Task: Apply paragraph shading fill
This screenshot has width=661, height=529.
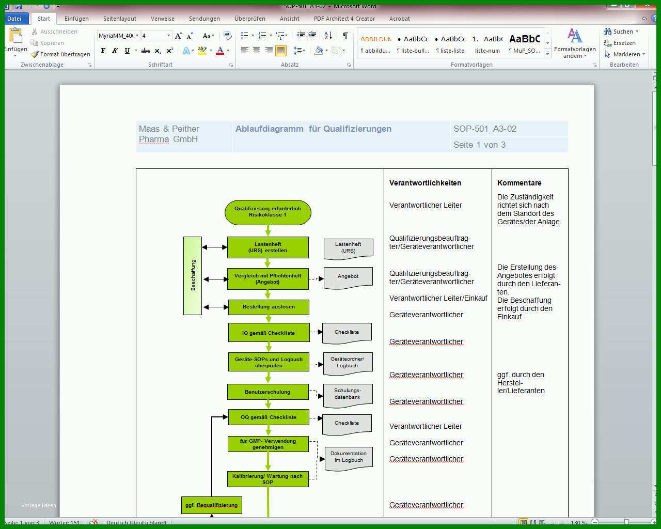Action: click(319, 51)
